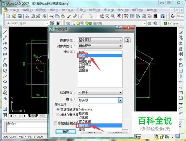Open the 修改(M) menu
186x141 pixels.
point(123,10)
